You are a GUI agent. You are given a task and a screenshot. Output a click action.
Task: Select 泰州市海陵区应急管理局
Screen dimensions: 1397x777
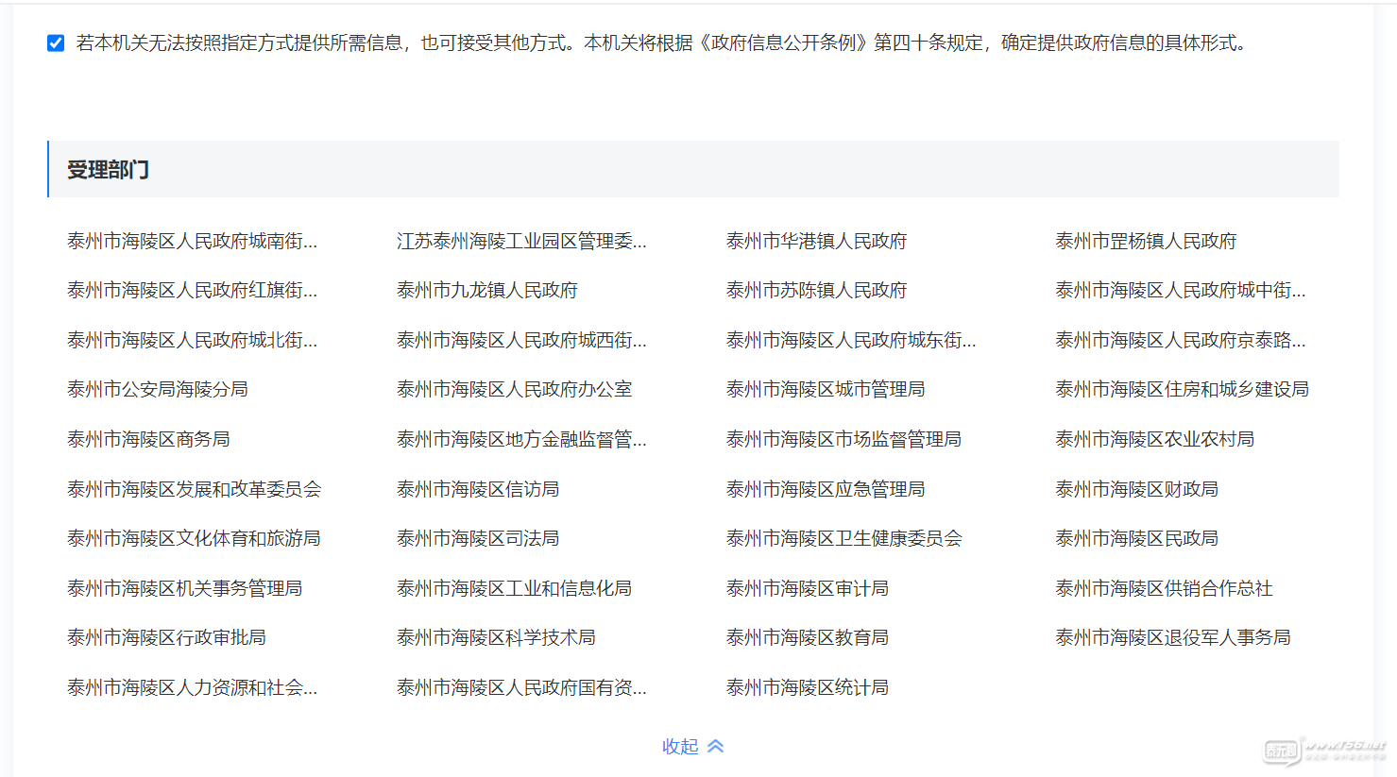click(826, 490)
